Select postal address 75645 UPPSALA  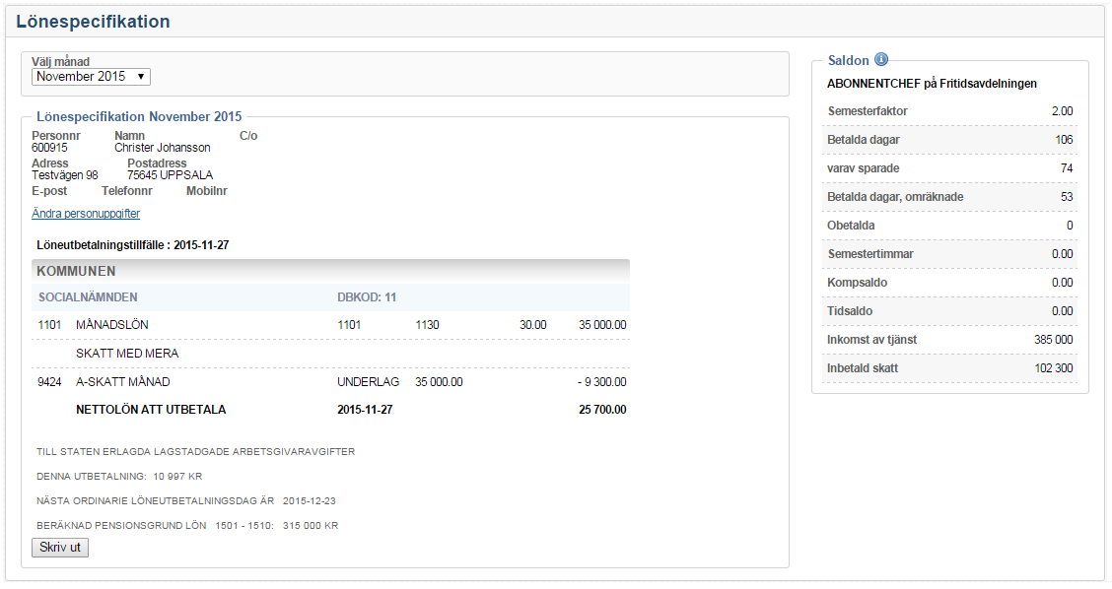pyautogui.click(x=171, y=175)
